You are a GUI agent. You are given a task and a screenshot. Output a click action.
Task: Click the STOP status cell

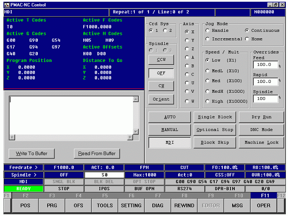point(64,189)
